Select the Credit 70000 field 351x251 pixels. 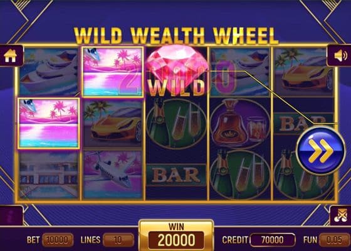tap(273, 240)
